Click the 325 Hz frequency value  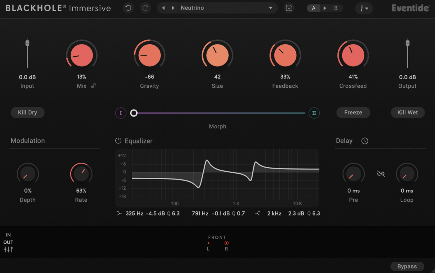(x=135, y=214)
